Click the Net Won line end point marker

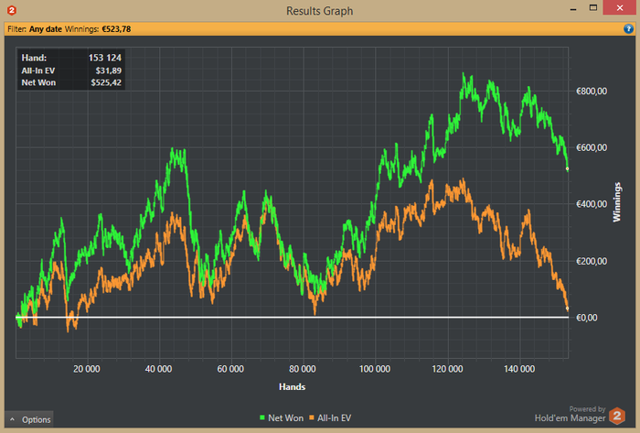coord(568,168)
